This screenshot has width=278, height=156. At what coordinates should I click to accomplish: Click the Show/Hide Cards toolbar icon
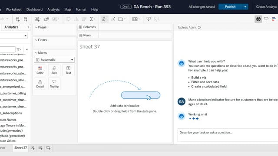point(136,19)
